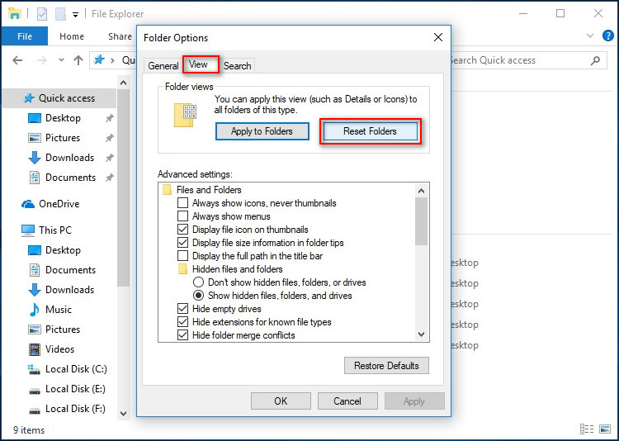Switch to Search tab in Folder Options
This screenshot has height=441, width=619.
click(237, 66)
